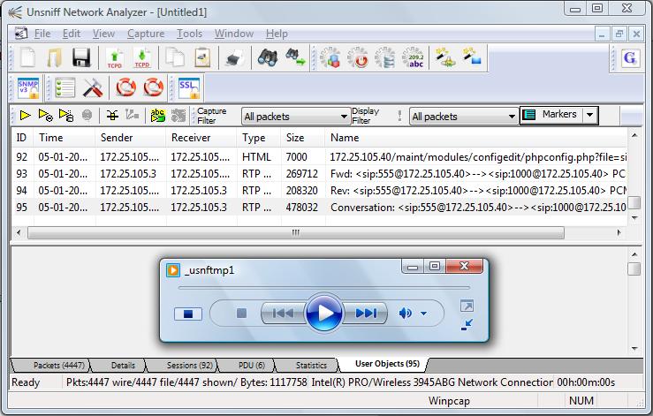Sort list by the Sender column header
The image size is (653, 416).
pos(131,138)
